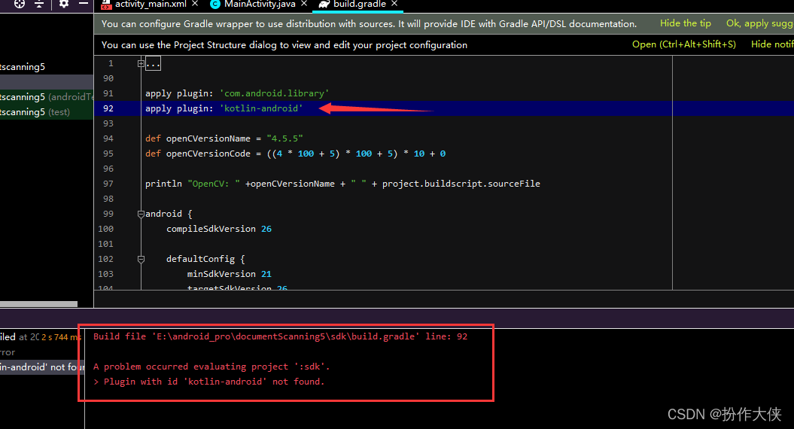The width and height of the screenshot is (794, 429).
Task: Click the Gradle wrapper tip message text
Action: [369, 24]
